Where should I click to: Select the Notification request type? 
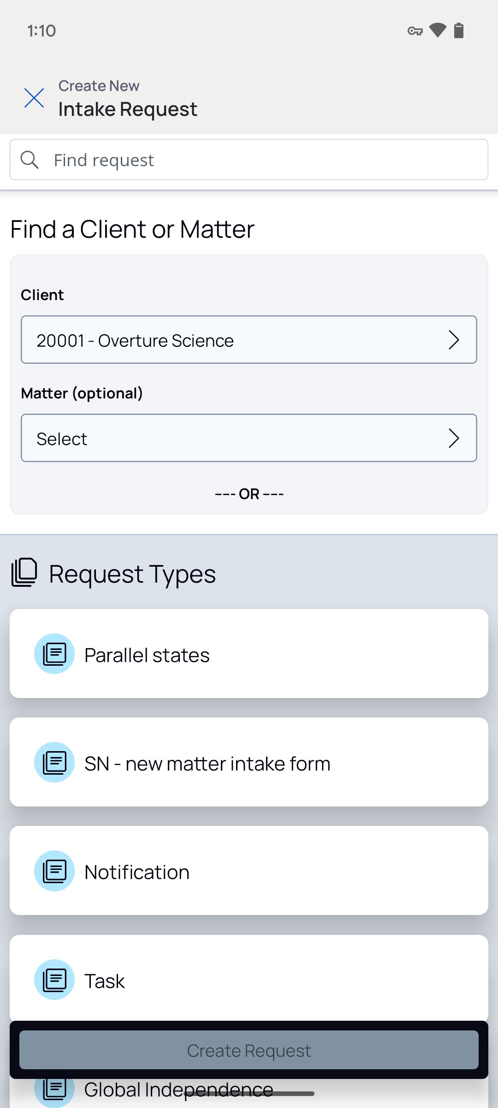pyautogui.click(x=249, y=871)
